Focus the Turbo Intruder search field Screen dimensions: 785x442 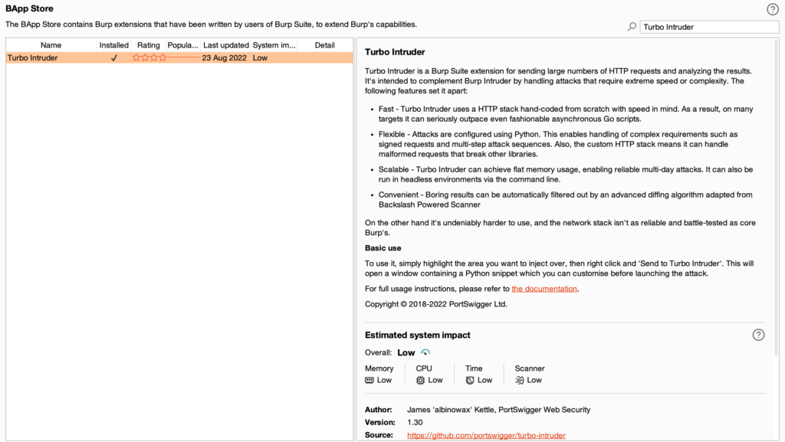point(709,27)
